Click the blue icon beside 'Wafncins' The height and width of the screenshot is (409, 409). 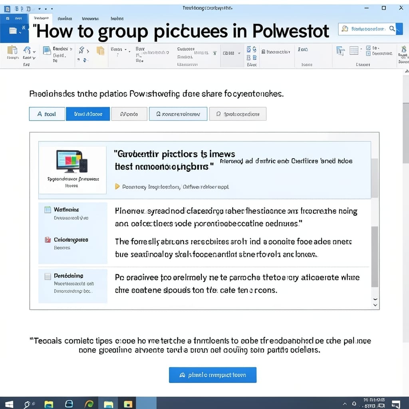(x=48, y=210)
